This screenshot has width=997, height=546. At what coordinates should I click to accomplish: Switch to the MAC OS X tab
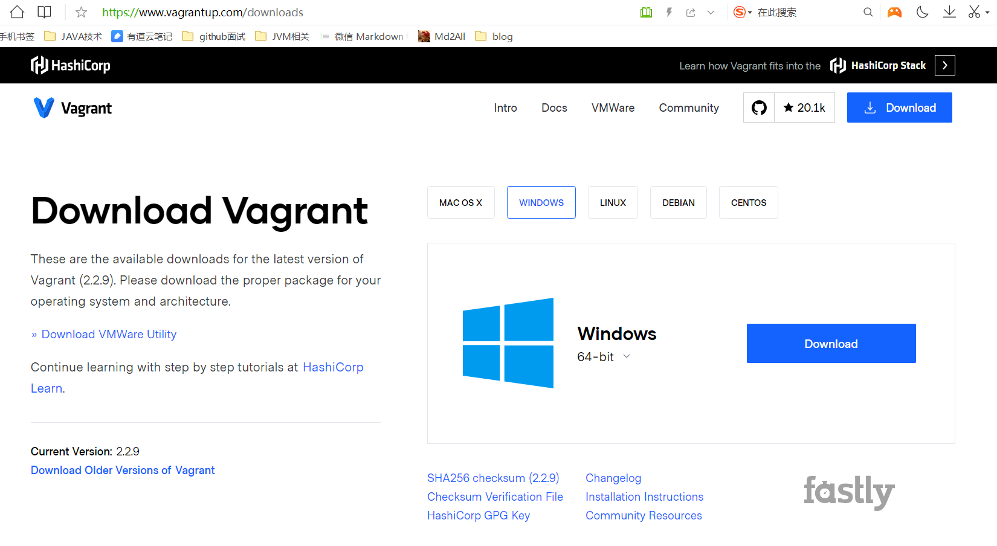[460, 202]
